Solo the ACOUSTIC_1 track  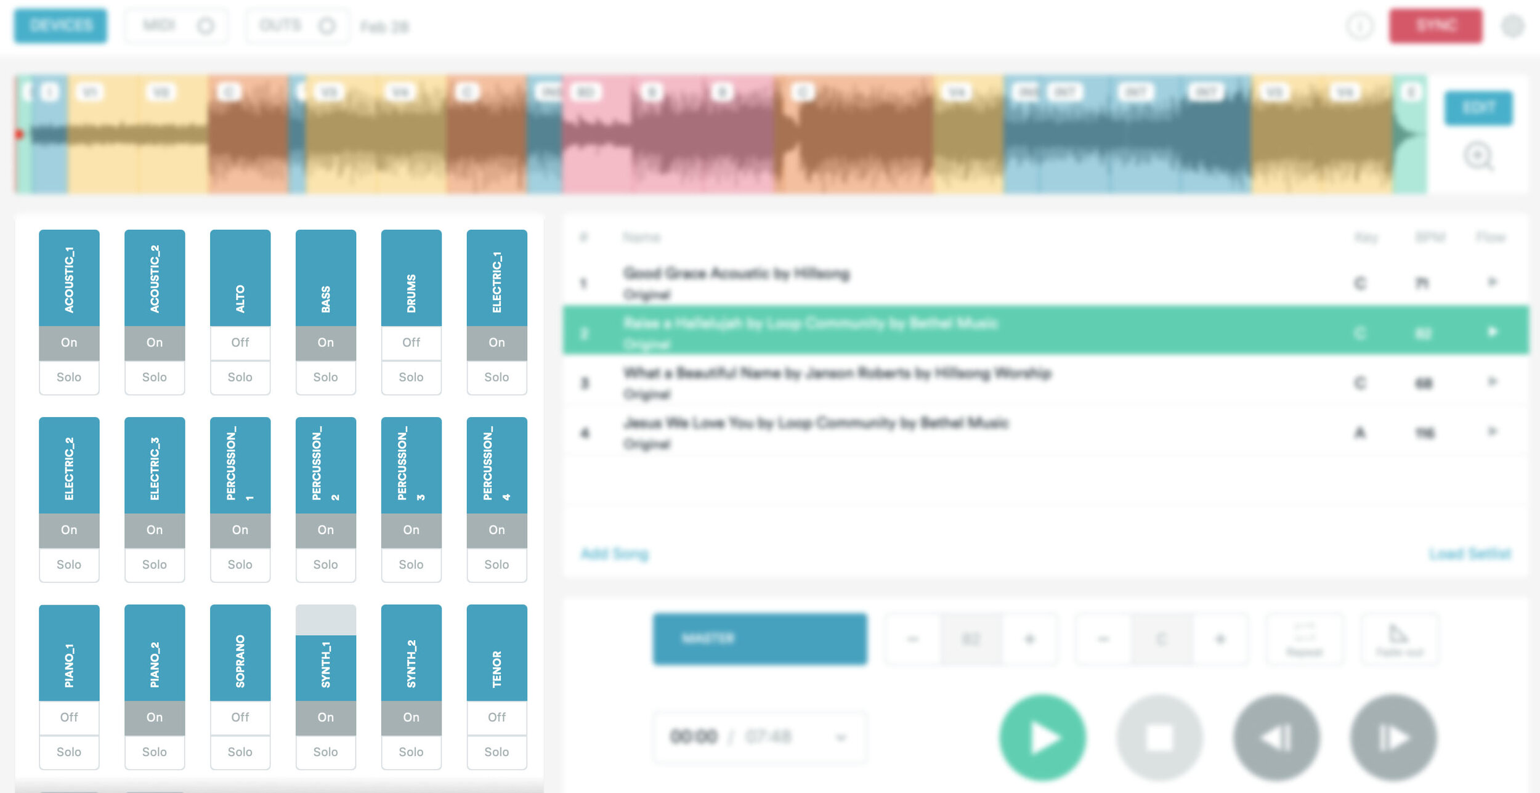(x=69, y=377)
